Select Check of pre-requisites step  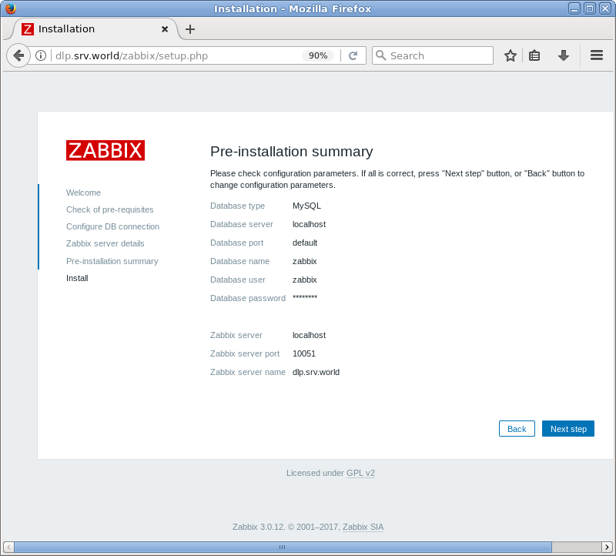[x=109, y=209]
